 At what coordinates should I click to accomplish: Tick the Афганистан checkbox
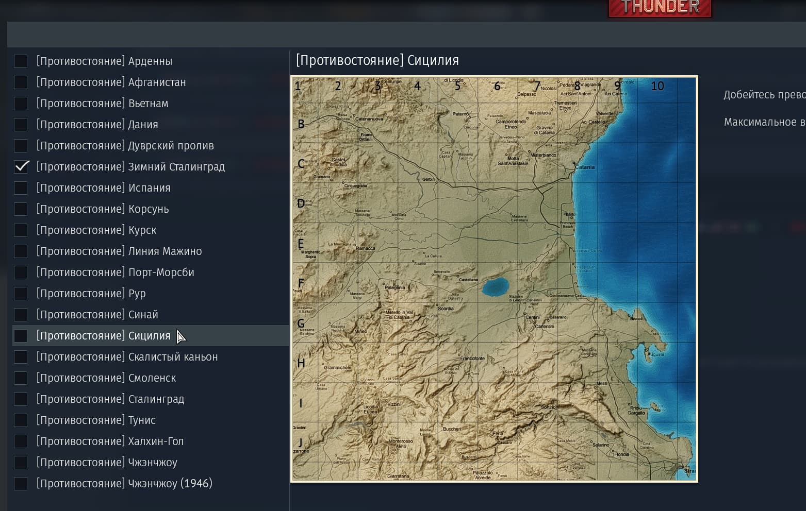(21, 82)
